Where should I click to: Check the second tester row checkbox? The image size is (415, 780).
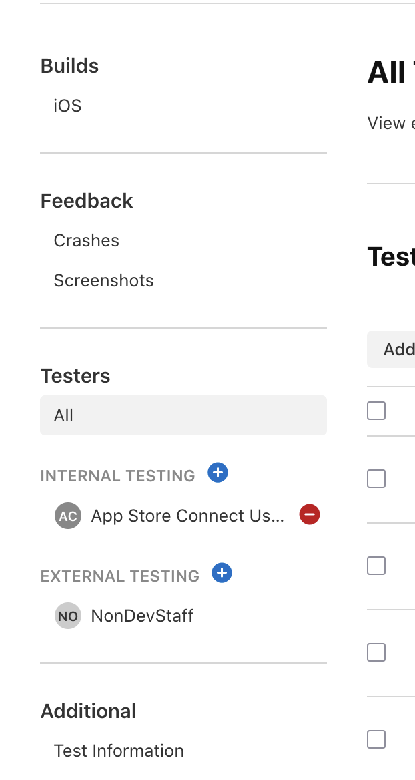(x=376, y=566)
